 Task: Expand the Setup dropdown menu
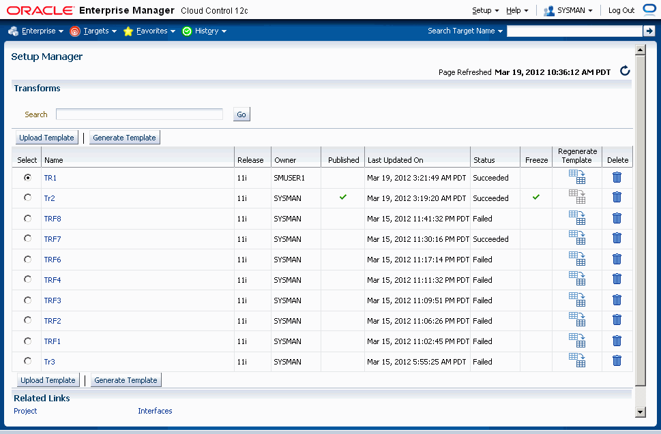pos(485,10)
